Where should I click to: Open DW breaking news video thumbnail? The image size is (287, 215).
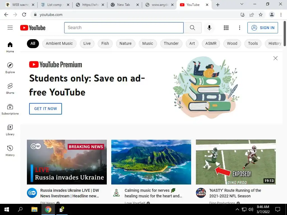(x=67, y=162)
